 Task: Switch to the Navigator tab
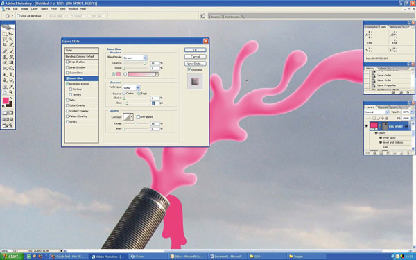372,27
